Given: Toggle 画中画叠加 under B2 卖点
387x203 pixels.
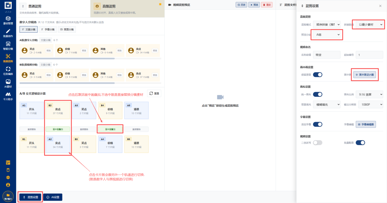Looking at the screenshot, I should (x=58, y=129).
